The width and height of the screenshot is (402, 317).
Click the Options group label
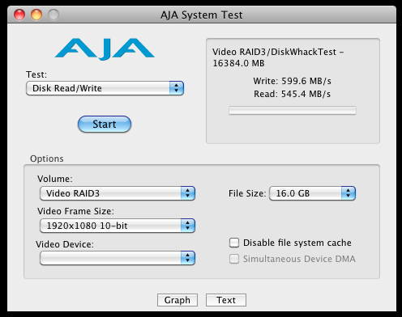pyautogui.click(x=47, y=158)
